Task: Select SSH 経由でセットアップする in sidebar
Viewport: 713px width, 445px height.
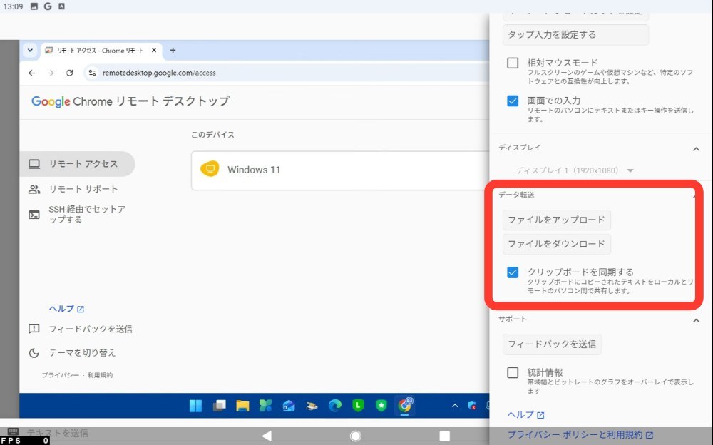Action: [x=77, y=215]
